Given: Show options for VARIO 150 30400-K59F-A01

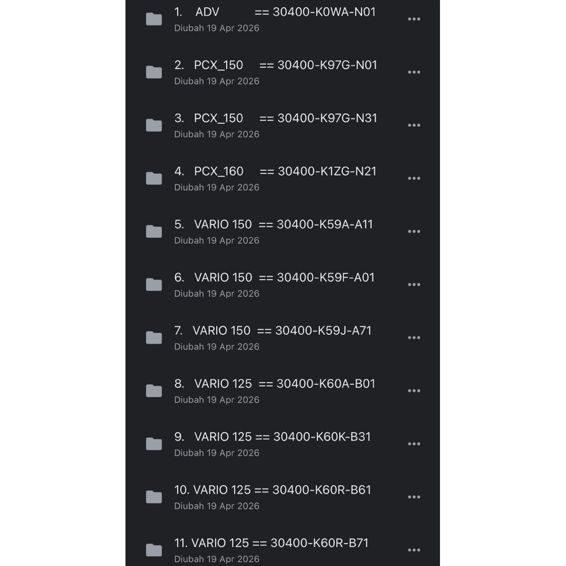Looking at the screenshot, I should pos(413,285).
